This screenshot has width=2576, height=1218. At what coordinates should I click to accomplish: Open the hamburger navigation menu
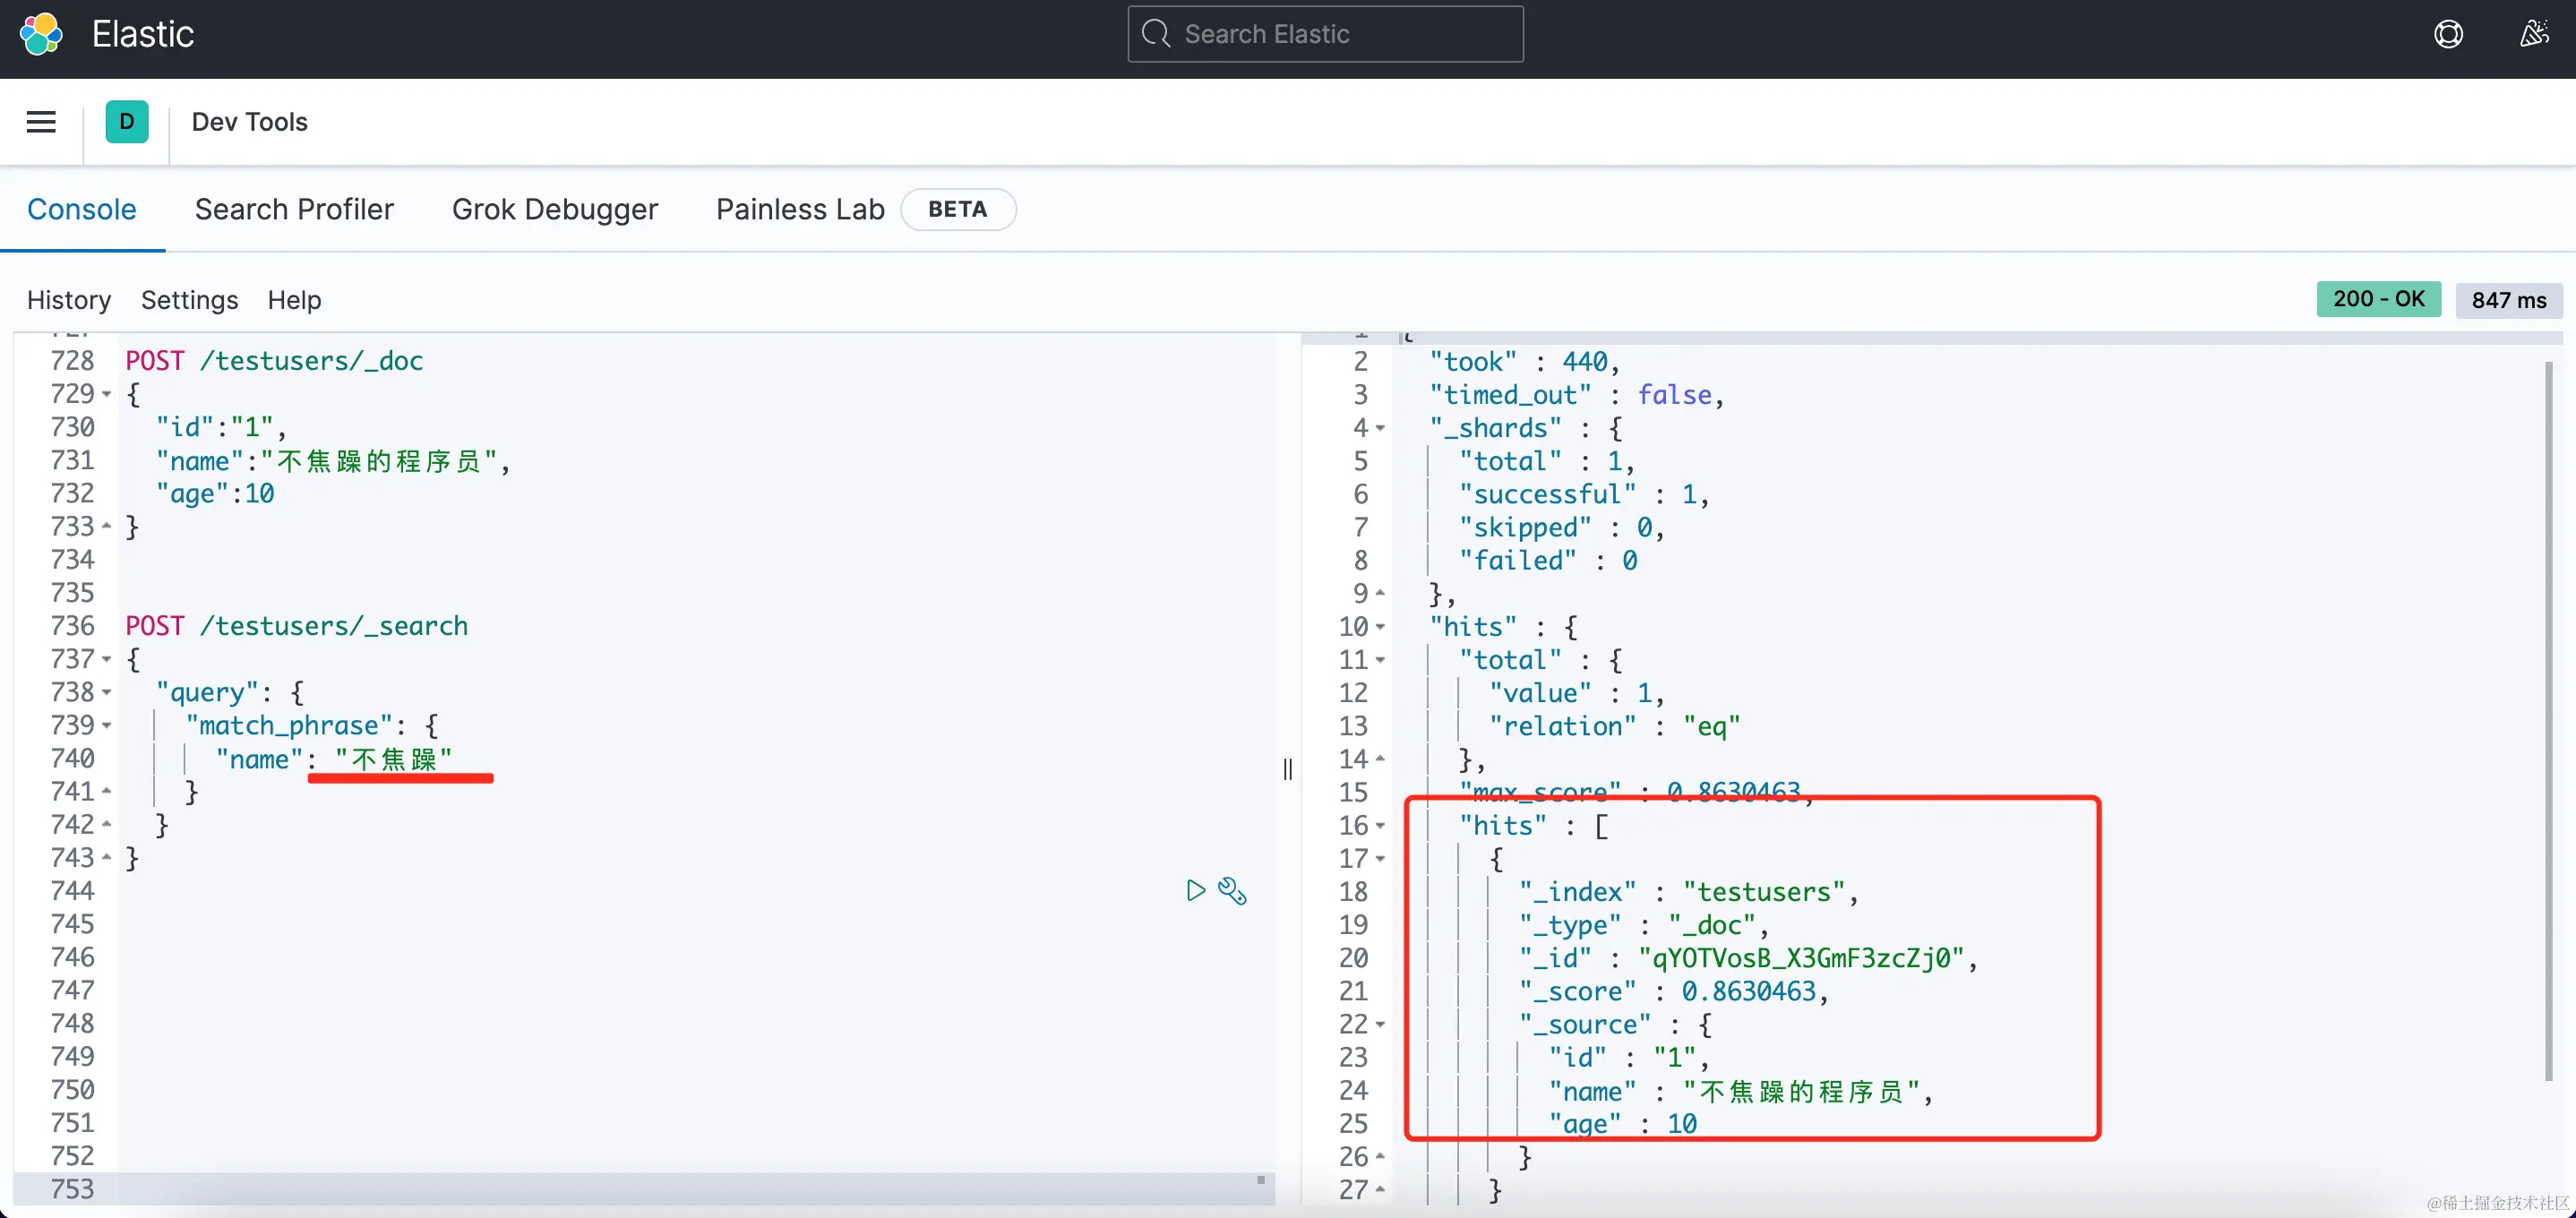pyautogui.click(x=41, y=122)
